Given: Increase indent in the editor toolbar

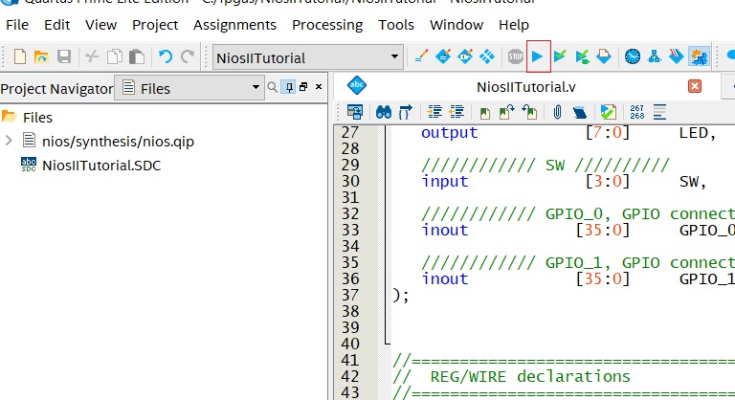Looking at the screenshot, I should 434,112.
